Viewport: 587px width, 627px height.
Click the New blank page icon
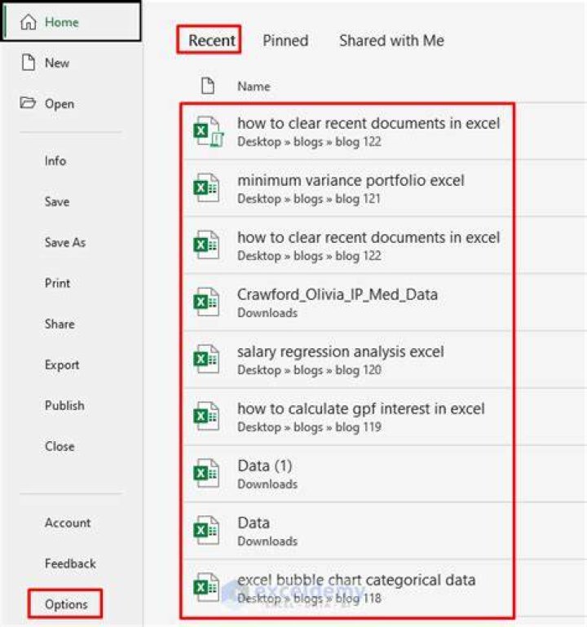28,63
